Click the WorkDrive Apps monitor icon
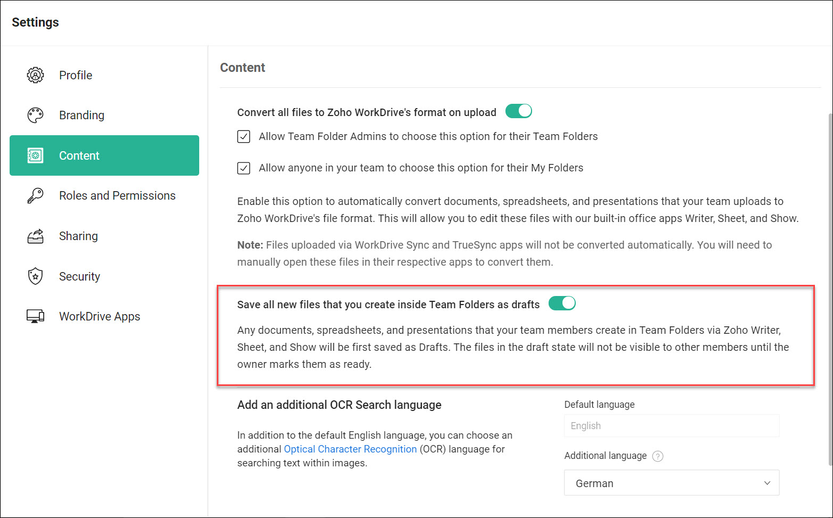Viewport: 833px width, 518px height. [35, 316]
